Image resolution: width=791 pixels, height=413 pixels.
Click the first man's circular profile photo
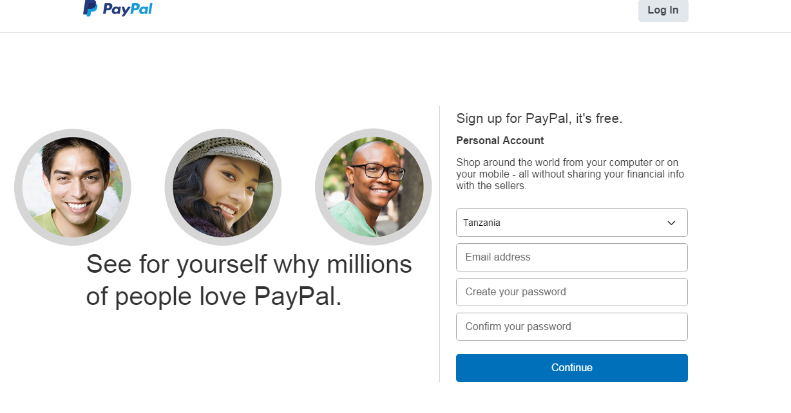pyautogui.click(x=72, y=187)
